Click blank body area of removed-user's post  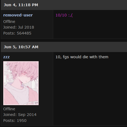point(90,29)
